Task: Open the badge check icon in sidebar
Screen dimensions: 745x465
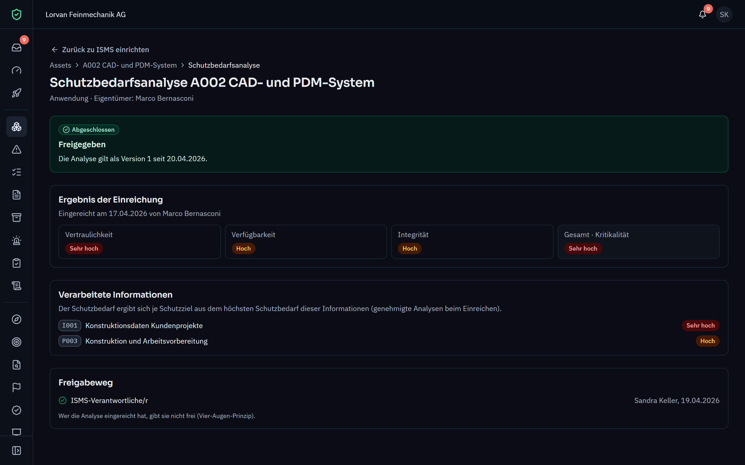Action: (x=16, y=410)
